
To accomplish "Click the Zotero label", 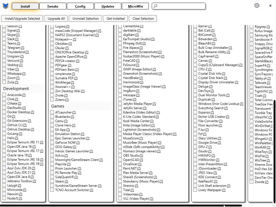I will pos(60,100).
